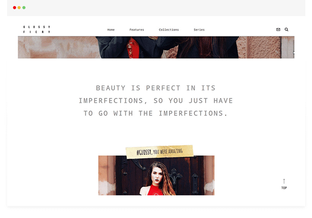Click the FIERY word in the logo
312x218 pixels.
pyautogui.click(x=37, y=32)
